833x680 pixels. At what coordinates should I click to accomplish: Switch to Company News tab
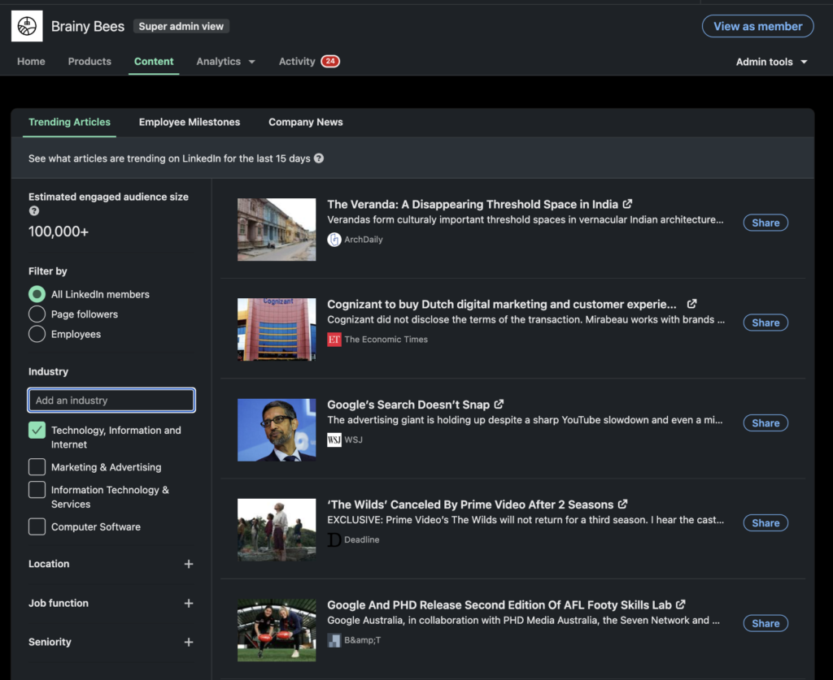306,122
